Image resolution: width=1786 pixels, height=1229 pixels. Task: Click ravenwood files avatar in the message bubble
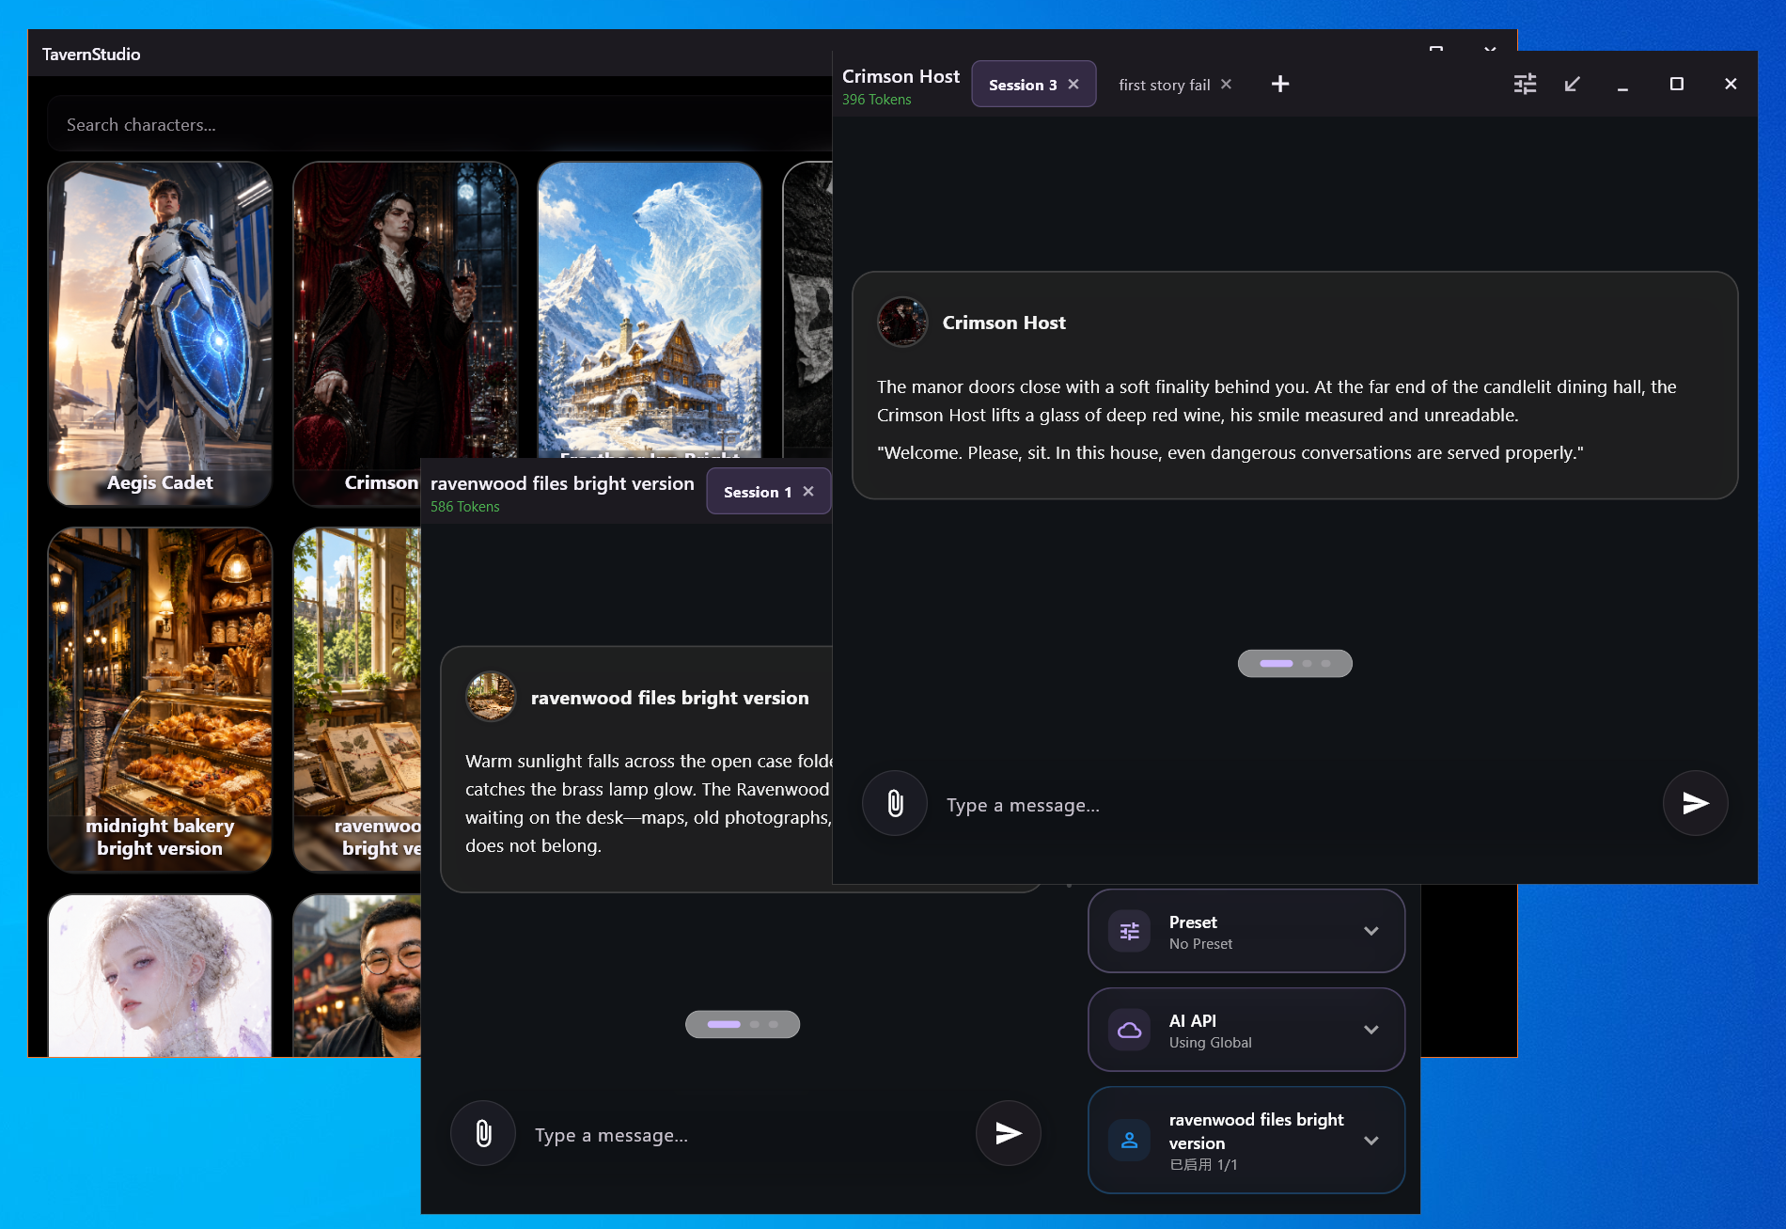[x=491, y=697]
